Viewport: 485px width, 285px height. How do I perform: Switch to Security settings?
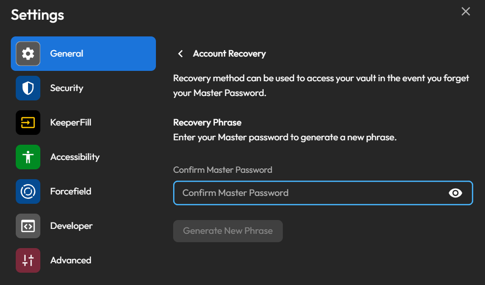tap(83, 88)
